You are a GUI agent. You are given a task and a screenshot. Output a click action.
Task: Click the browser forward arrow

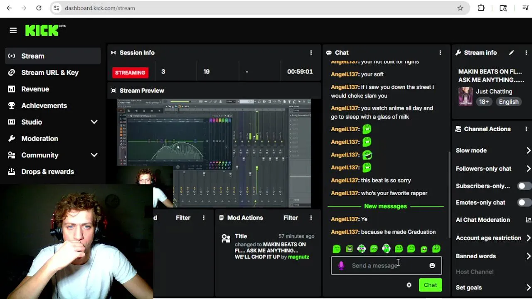click(24, 8)
